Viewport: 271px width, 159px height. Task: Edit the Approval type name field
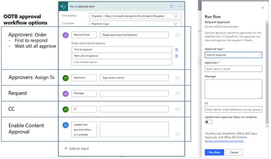84,35
